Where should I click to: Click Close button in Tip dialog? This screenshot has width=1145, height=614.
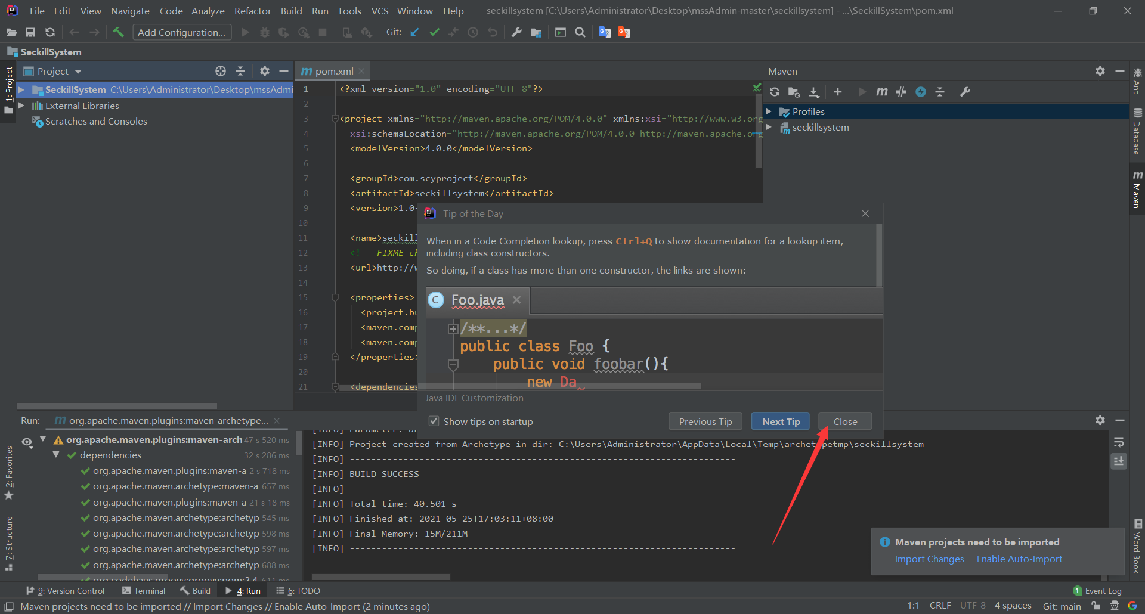(845, 421)
